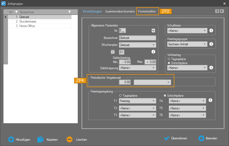Click the reset icon beside the Nr. field

[x=153, y=30]
